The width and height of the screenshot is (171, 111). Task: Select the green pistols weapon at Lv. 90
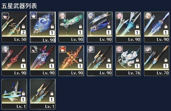click(71, 27)
